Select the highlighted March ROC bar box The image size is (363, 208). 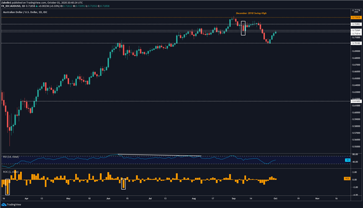(7, 187)
